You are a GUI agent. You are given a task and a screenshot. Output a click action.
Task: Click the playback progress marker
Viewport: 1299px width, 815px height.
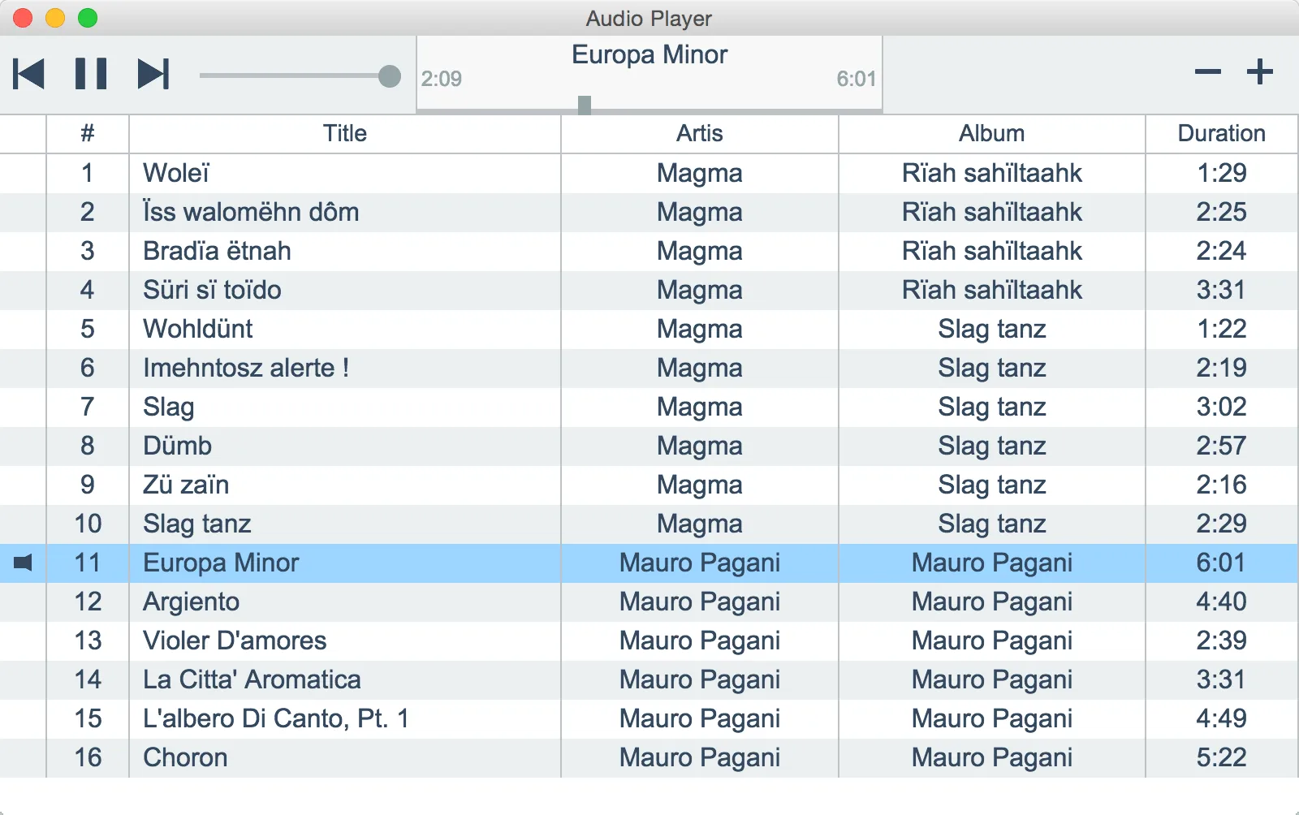click(x=585, y=105)
